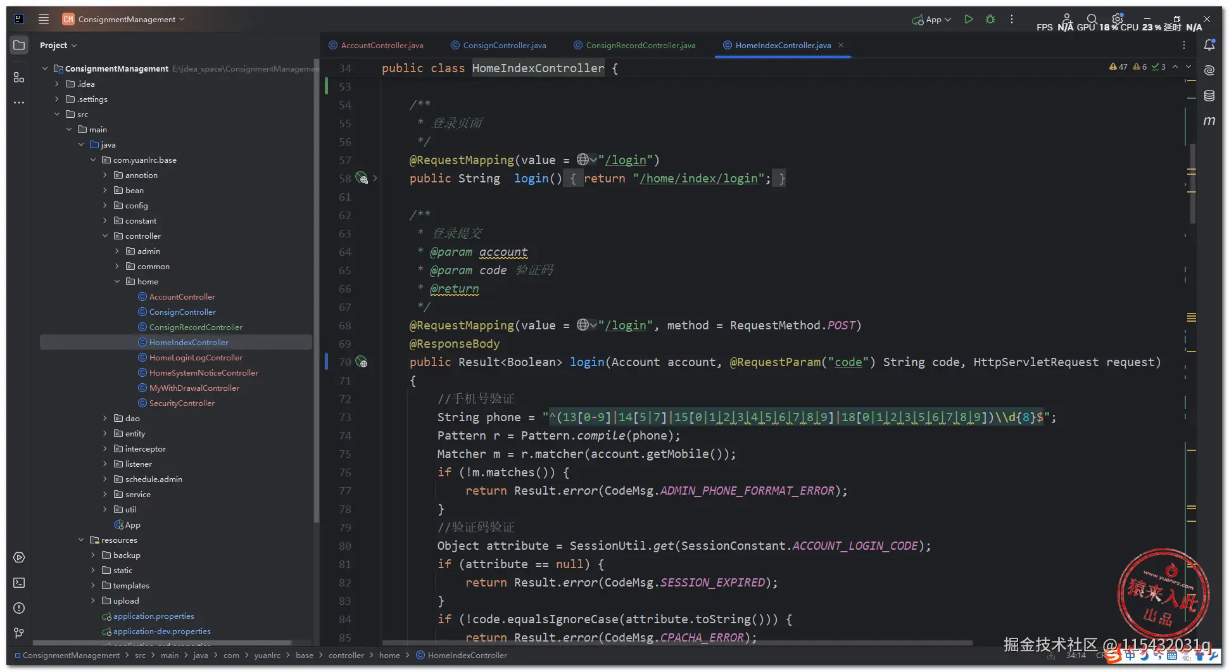Jump to next highlighted problem arrow
The width and height of the screenshot is (1229, 672).
(1188, 67)
